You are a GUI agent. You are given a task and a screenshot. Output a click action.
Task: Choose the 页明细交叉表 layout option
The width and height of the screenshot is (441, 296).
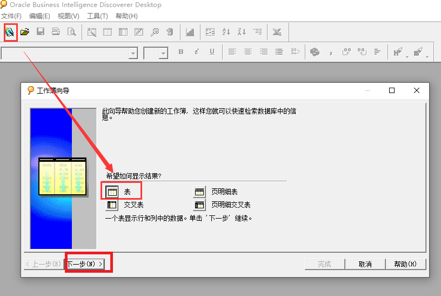[199, 205]
